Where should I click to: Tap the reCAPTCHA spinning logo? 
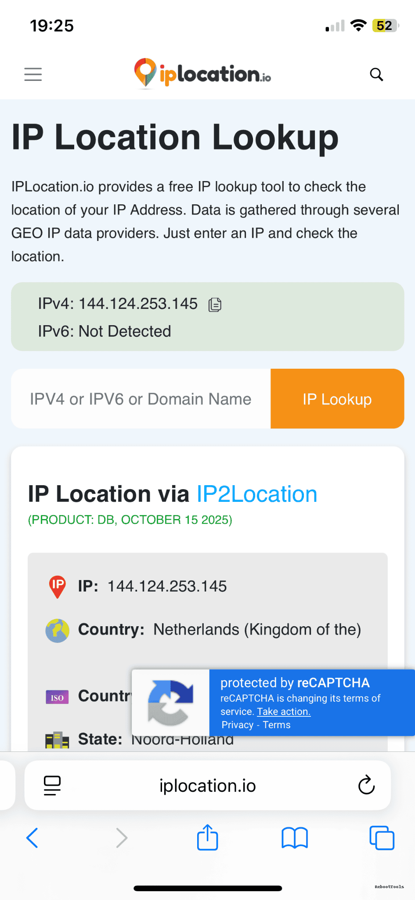(171, 703)
